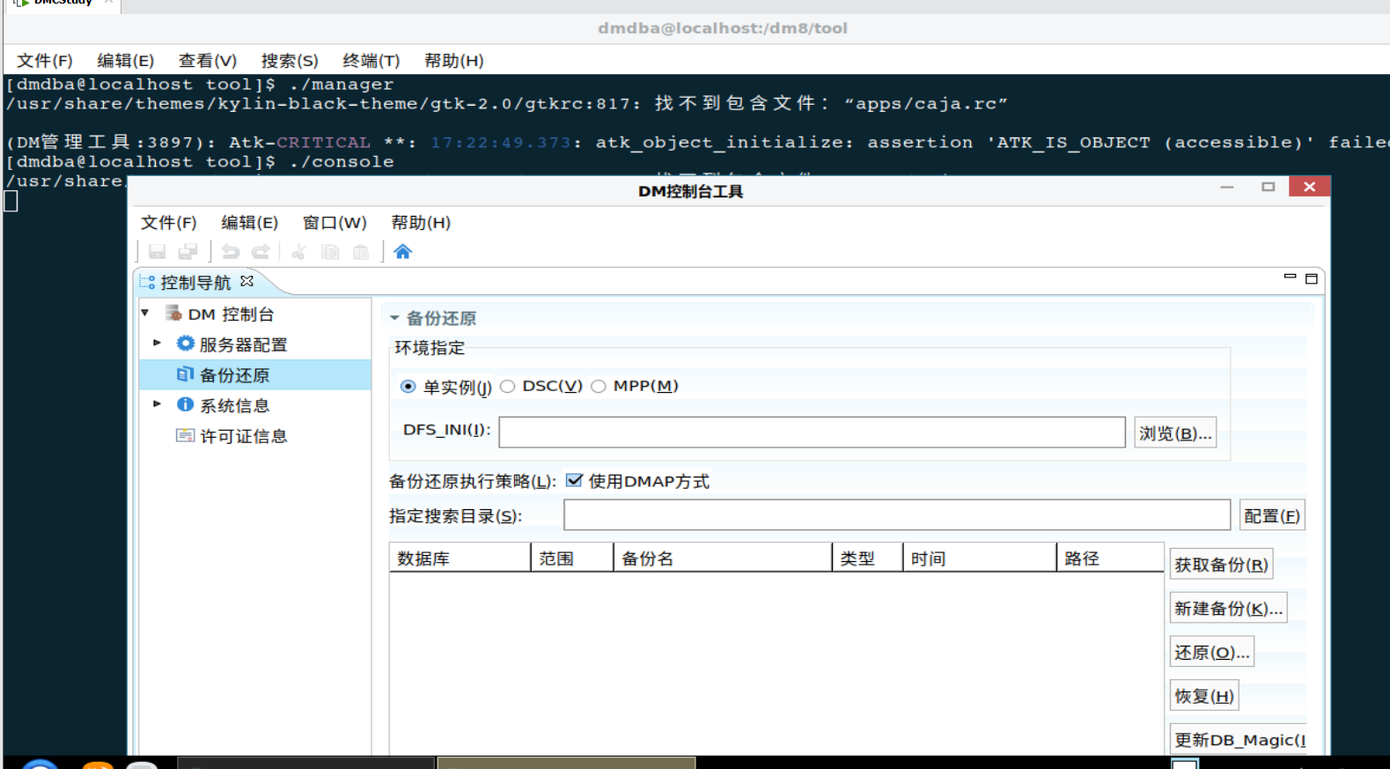Click the 还原(O)... button

pos(1211,652)
